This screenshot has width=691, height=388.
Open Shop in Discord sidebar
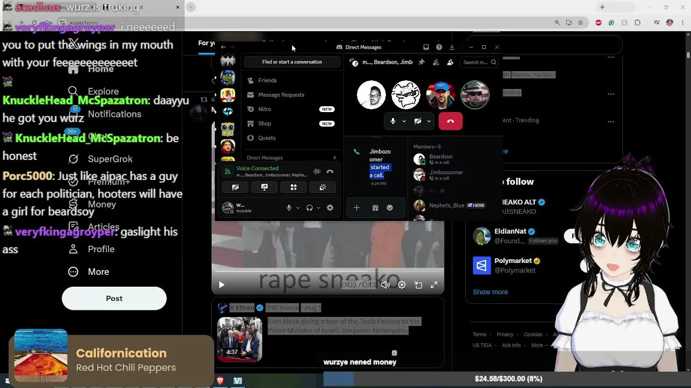pos(292,123)
